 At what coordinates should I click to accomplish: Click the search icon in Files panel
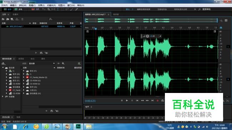coord(50,19)
